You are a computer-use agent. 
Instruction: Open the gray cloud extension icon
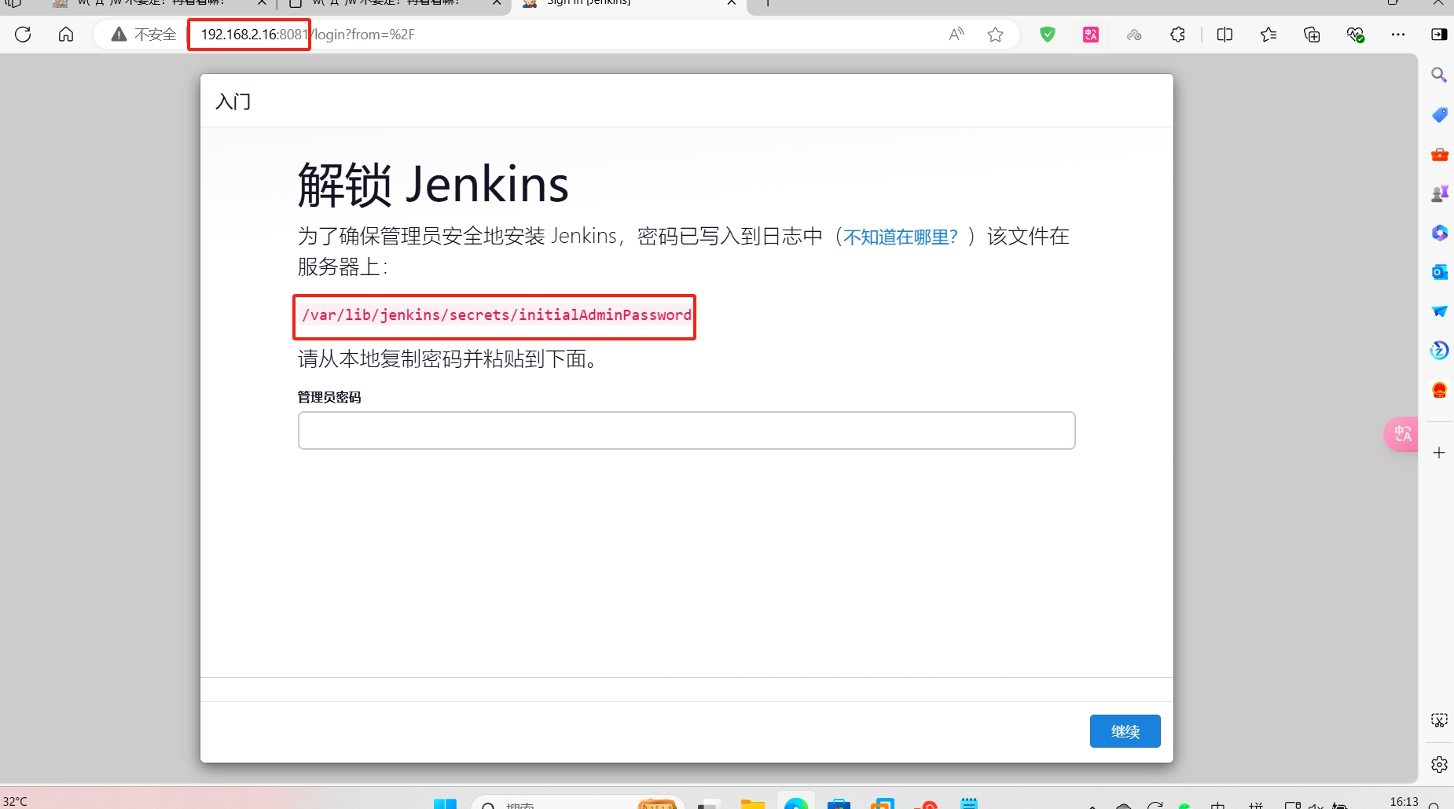click(x=1134, y=34)
